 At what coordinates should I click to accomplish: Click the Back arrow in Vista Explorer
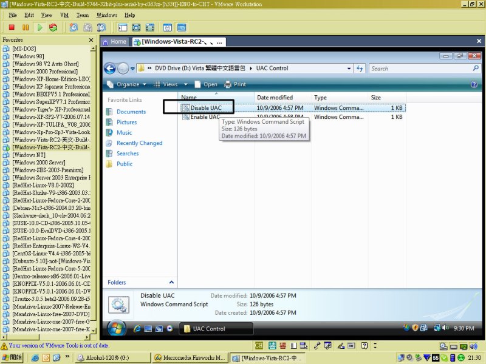pos(110,69)
